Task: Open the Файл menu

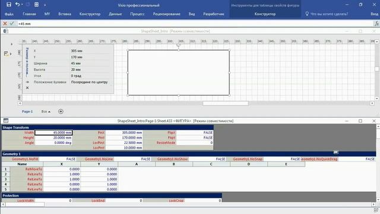Action: click(x=9, y=14)
